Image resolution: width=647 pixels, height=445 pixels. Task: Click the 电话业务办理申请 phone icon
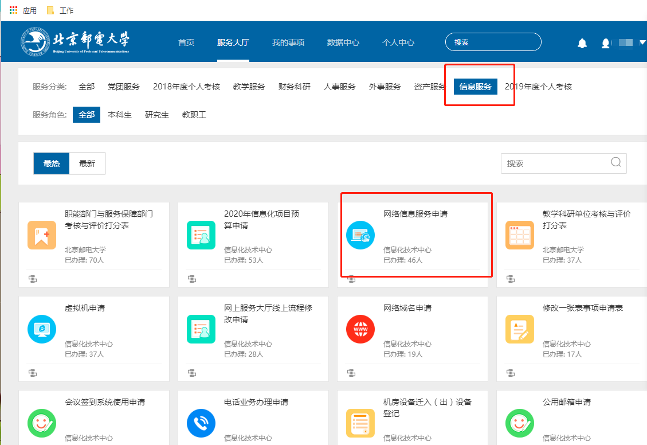(201, 423)
